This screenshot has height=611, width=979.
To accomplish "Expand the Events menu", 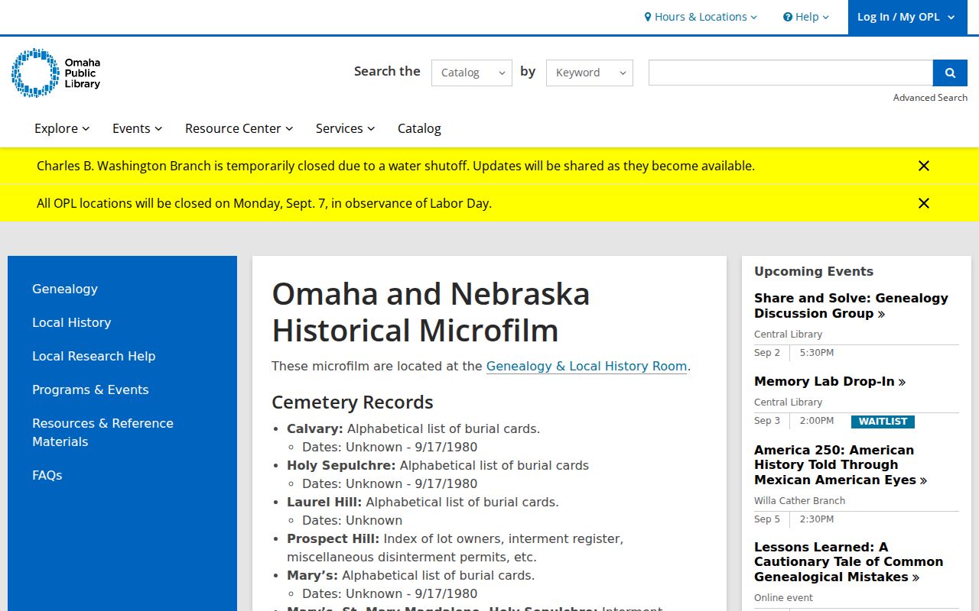I will pos(137,128).
